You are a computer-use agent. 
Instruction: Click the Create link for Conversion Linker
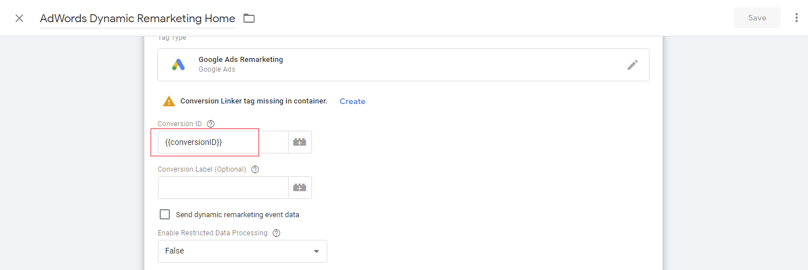tap(352, 101)
